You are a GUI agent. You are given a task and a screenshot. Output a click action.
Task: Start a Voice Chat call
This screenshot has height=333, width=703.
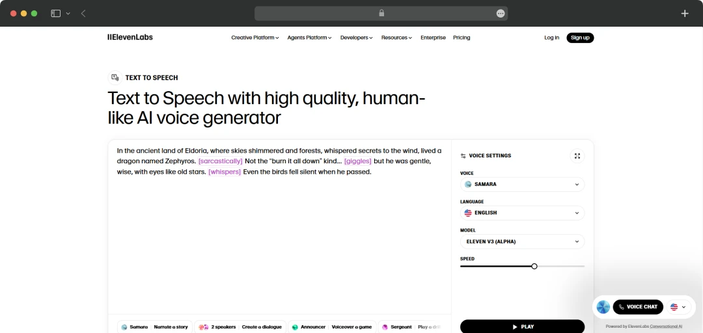638,307
